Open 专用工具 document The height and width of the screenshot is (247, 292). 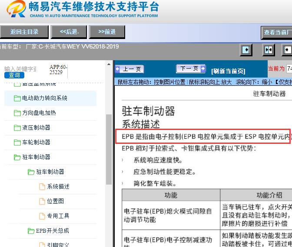pos(58,216)
